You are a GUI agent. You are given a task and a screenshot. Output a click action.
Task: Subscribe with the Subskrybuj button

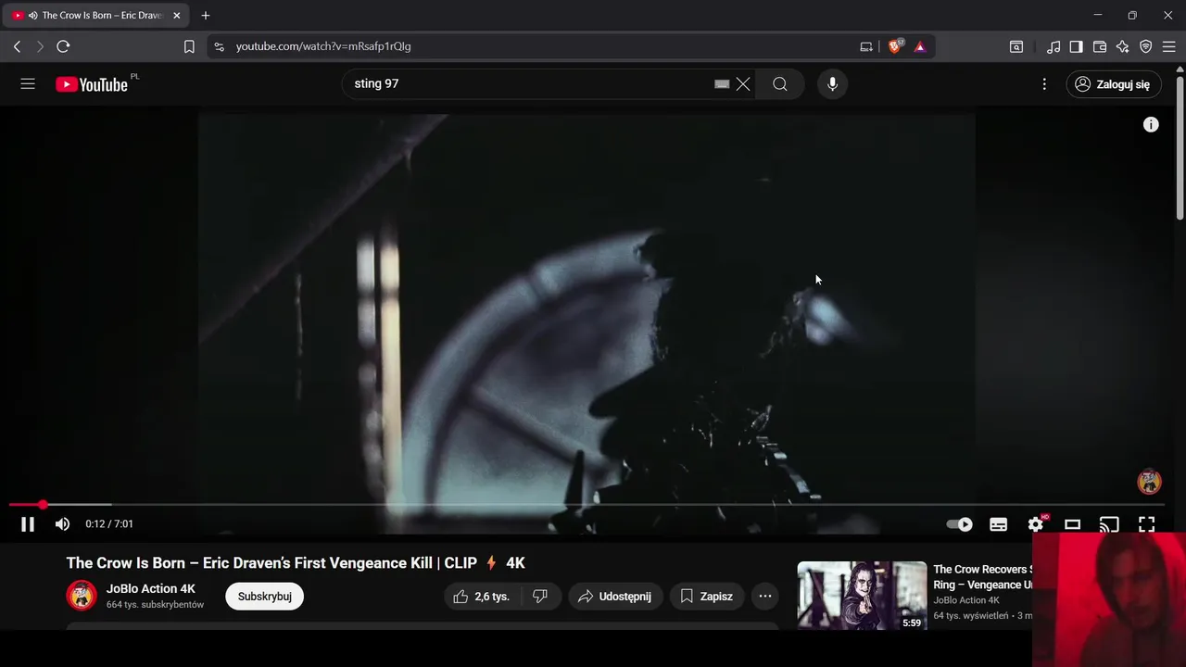pos(265,597)
